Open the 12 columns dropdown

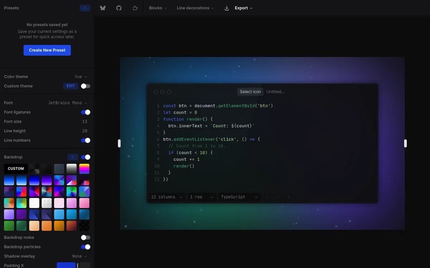(167, 197)
